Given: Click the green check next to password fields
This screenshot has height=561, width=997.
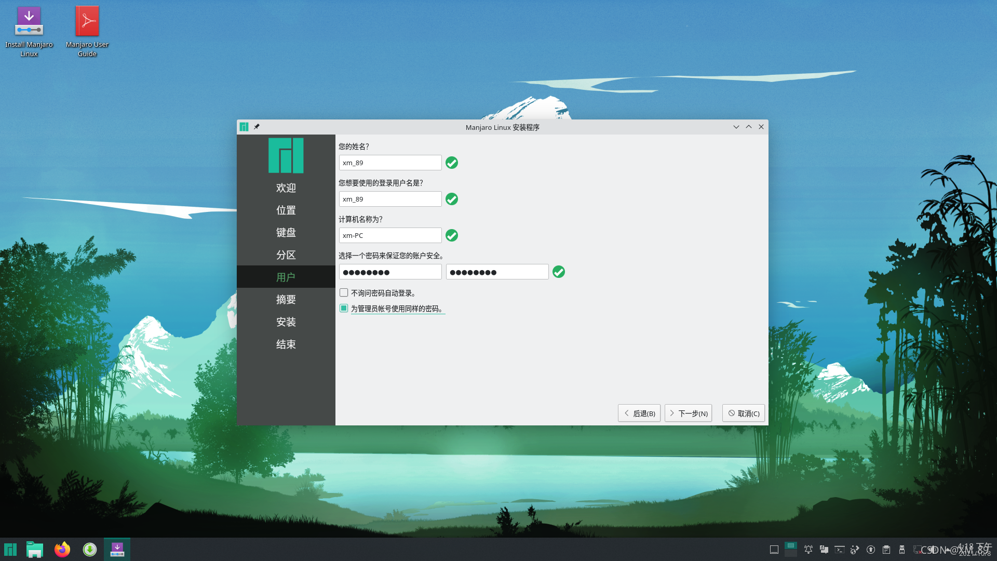Looking at the screenshot, I should tap(559, 272).
